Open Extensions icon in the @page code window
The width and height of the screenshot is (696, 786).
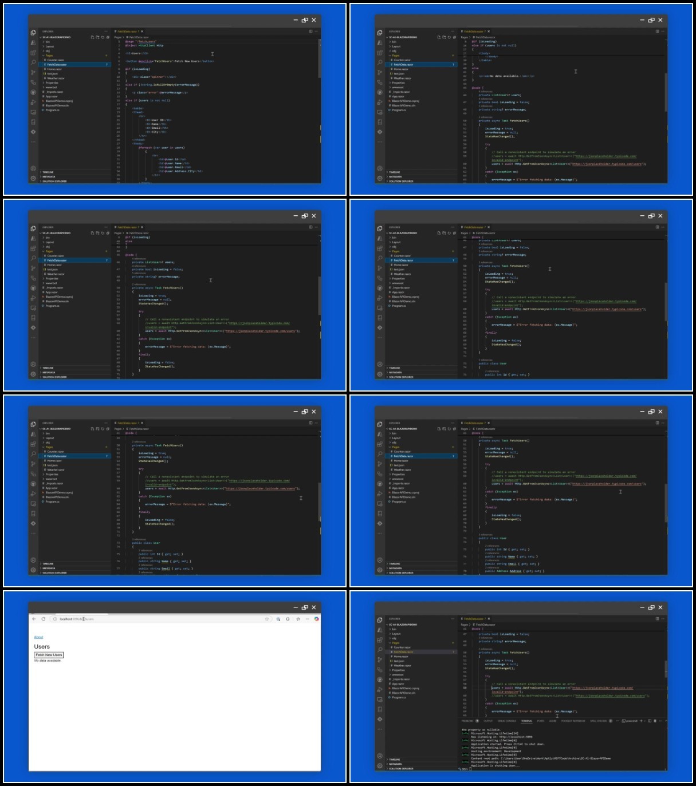(33, 53)
